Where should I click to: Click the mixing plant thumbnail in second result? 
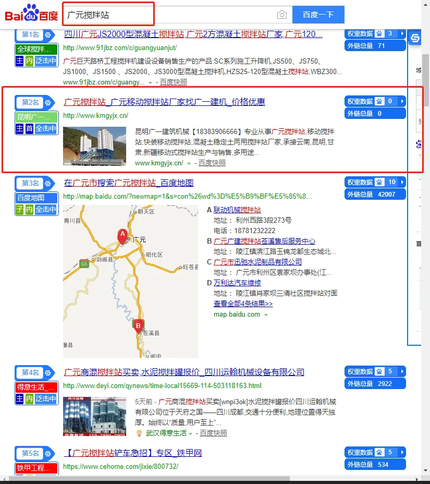[94, 147]
